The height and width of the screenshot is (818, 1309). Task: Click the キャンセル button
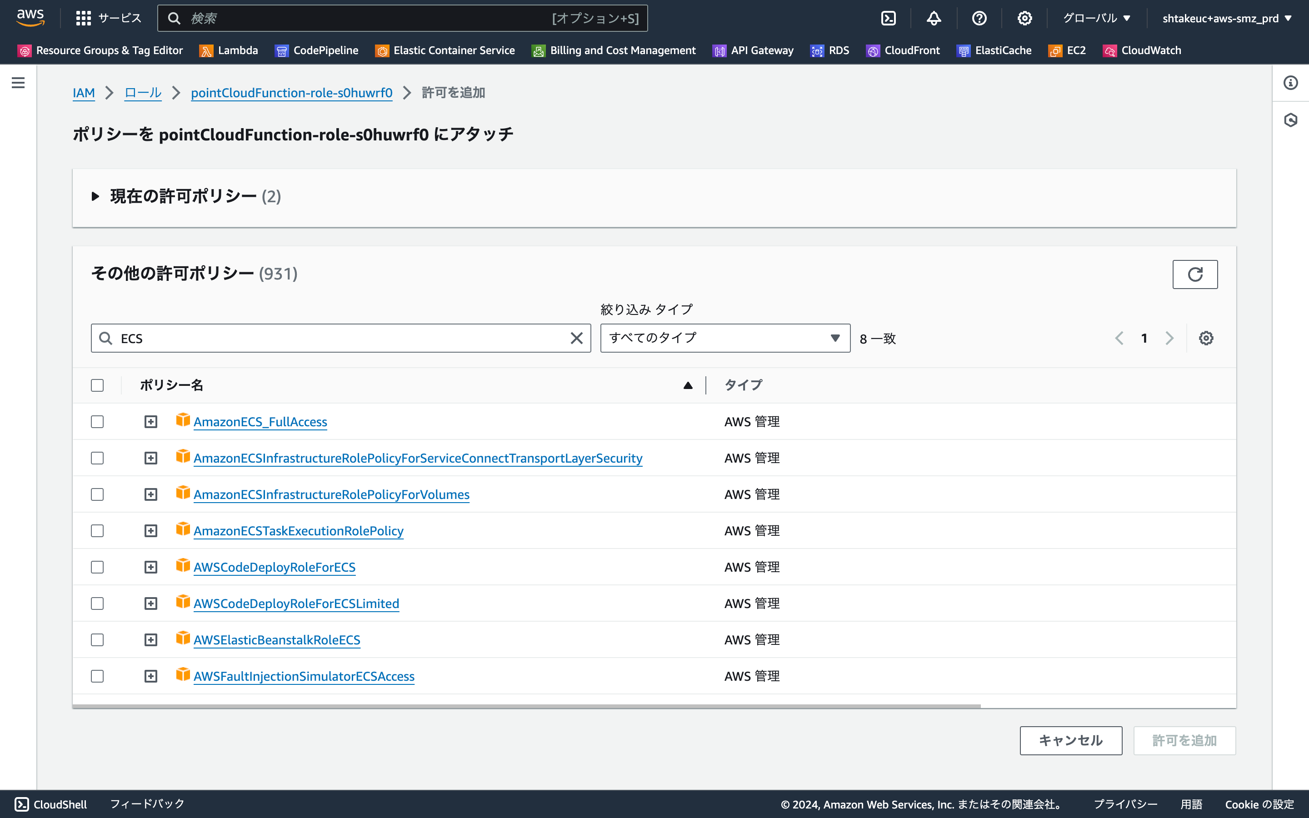coord(1070,740)
